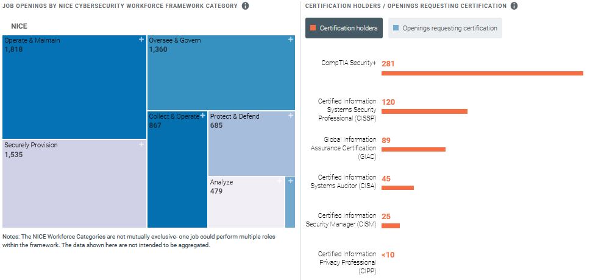
Task: Toggle Openings requesting certification legend button
Action: point(445,28)
